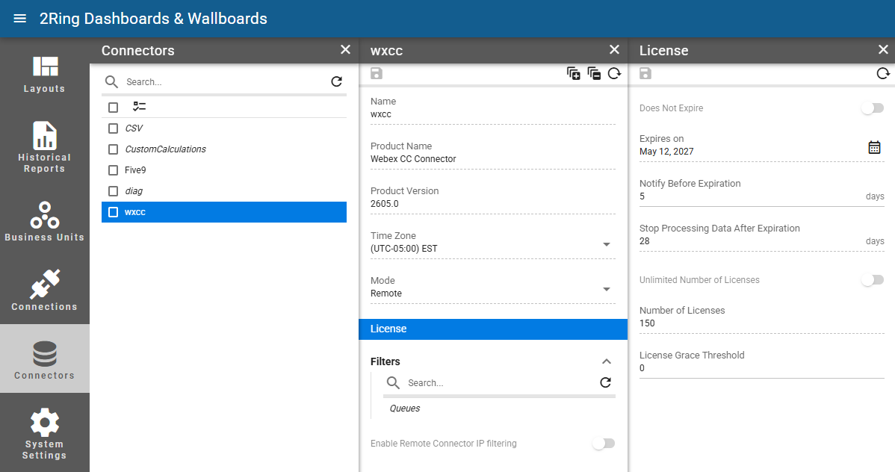Close the Connectors panel
The width and height of the screenshot is (895, 472).
coord(345,49)
